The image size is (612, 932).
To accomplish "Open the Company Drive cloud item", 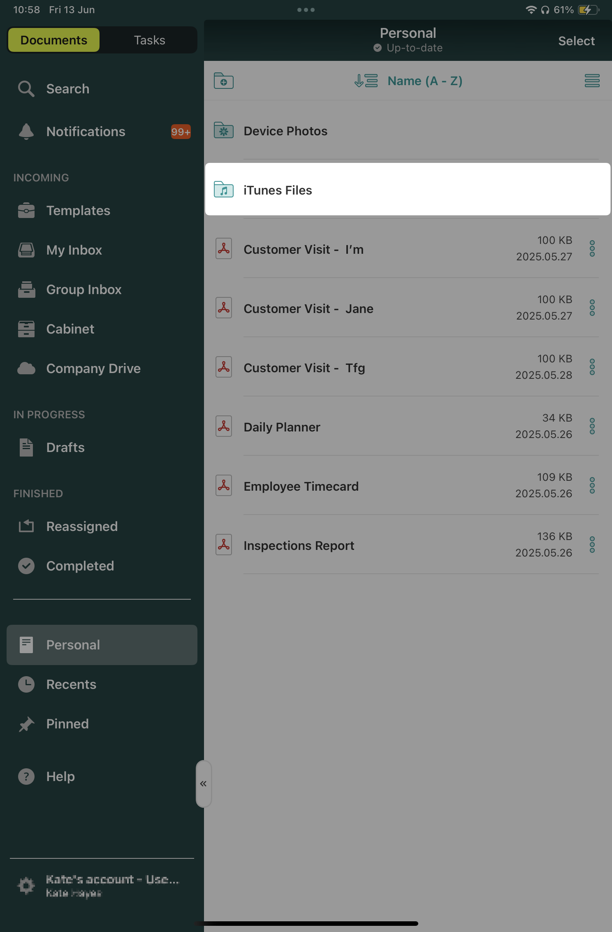I will click(x=93, y=369).
